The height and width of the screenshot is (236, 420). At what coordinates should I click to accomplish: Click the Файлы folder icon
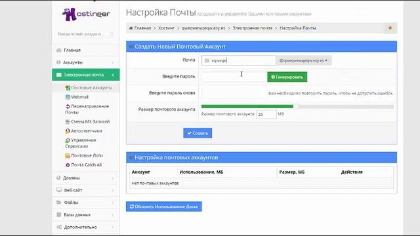coord(59,203)
